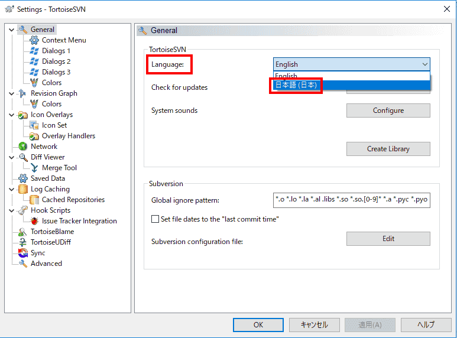Screen dimensions: 457x338
Task: Click the Overlay Handlers icon
Action: point(34,136)
